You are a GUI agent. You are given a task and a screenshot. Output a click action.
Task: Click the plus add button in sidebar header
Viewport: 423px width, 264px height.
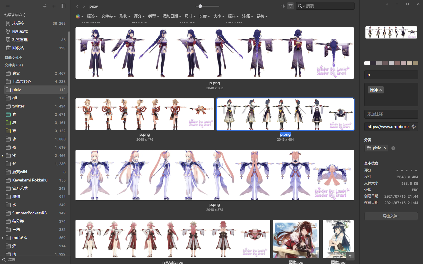pos(54,6)
